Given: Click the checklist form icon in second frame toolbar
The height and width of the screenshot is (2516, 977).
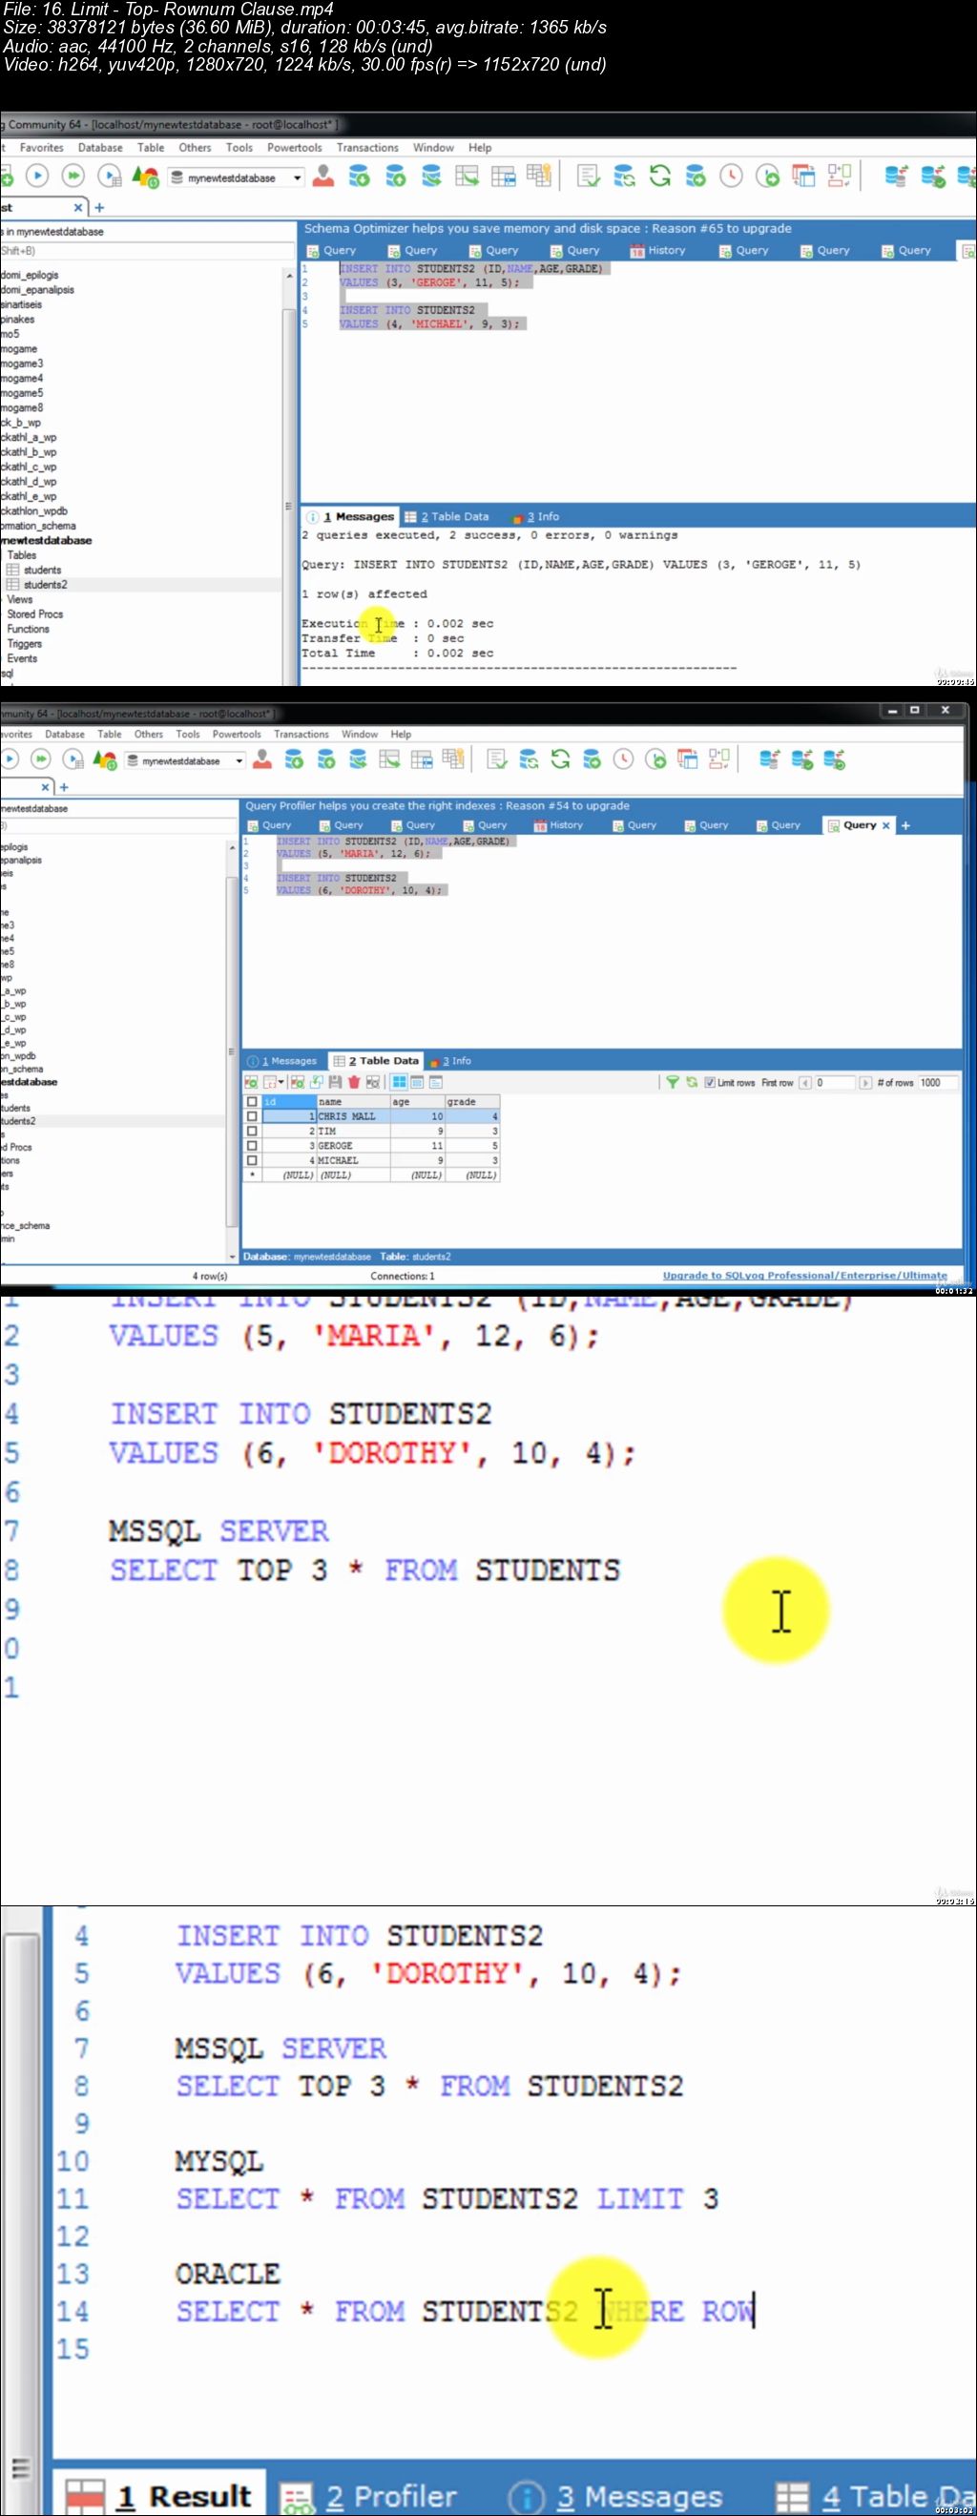Looking at the screenshot, I should (497, 759).
